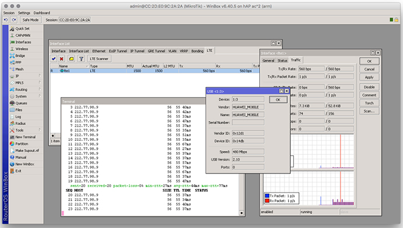Select the Ethernet tab in Interface List
The image size is (403, 228).
point(99,51)
